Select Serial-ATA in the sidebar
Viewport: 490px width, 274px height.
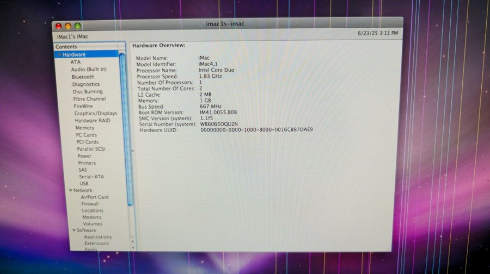click(x=91, y=177)
